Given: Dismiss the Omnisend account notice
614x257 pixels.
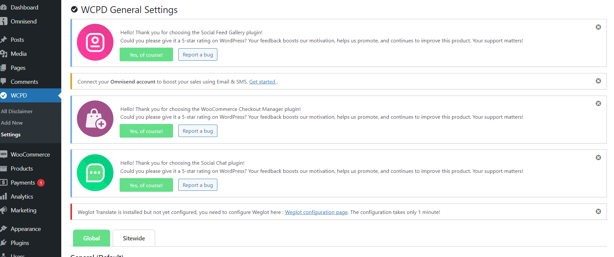Looking at the screenshot, I should pos(598,81).
